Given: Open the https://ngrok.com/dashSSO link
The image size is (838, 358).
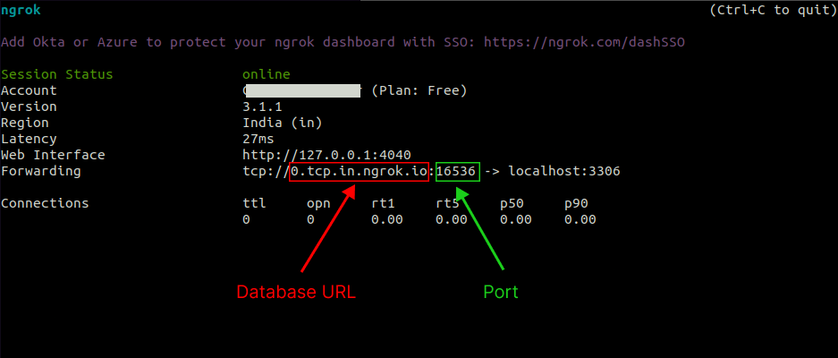Looking at the screenshot, I should [584, 42].
